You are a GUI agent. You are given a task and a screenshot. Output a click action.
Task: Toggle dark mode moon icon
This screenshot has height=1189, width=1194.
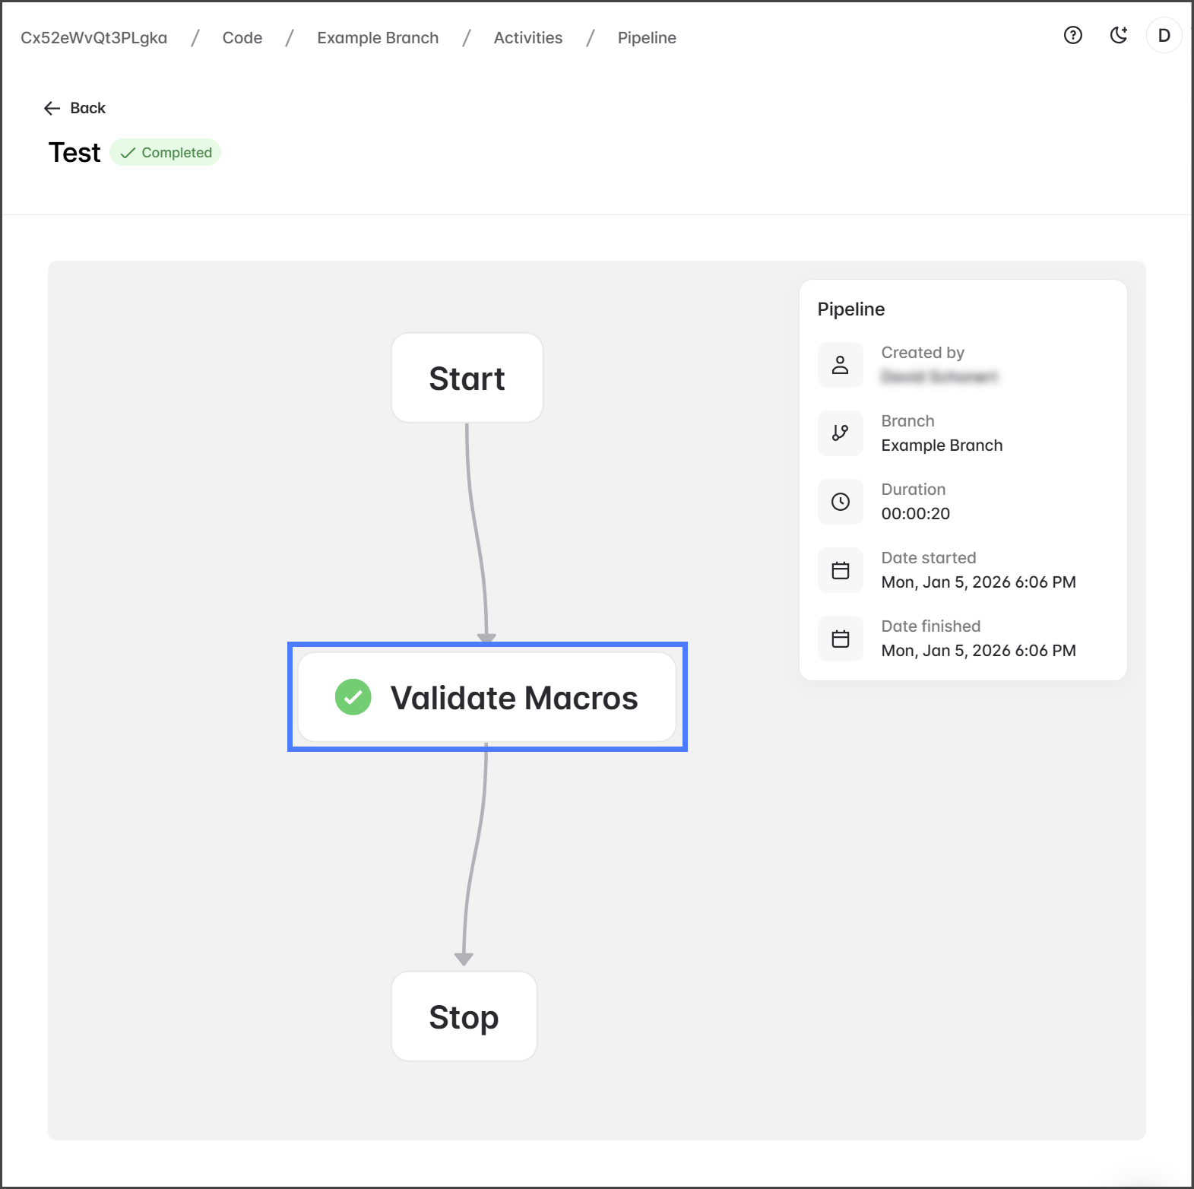(x=1118, y=36)
